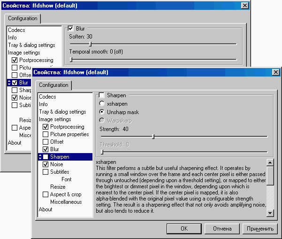Toggle Aspect & crop checkbox in front window

[x=46, y=194]
